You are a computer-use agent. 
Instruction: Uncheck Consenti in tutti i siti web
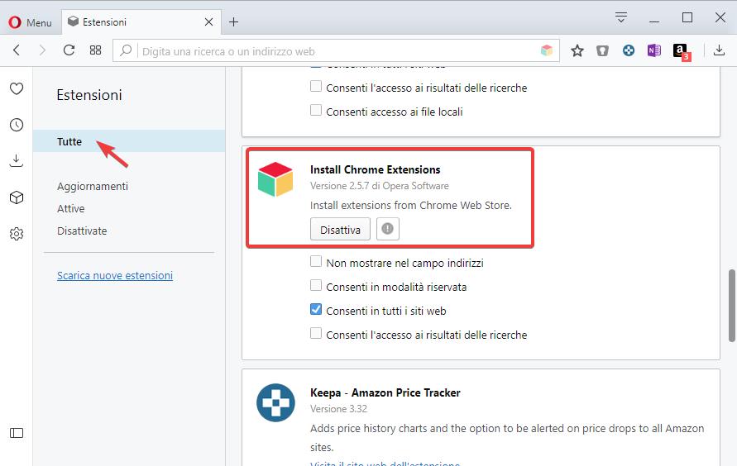click(x=316, y=309)
